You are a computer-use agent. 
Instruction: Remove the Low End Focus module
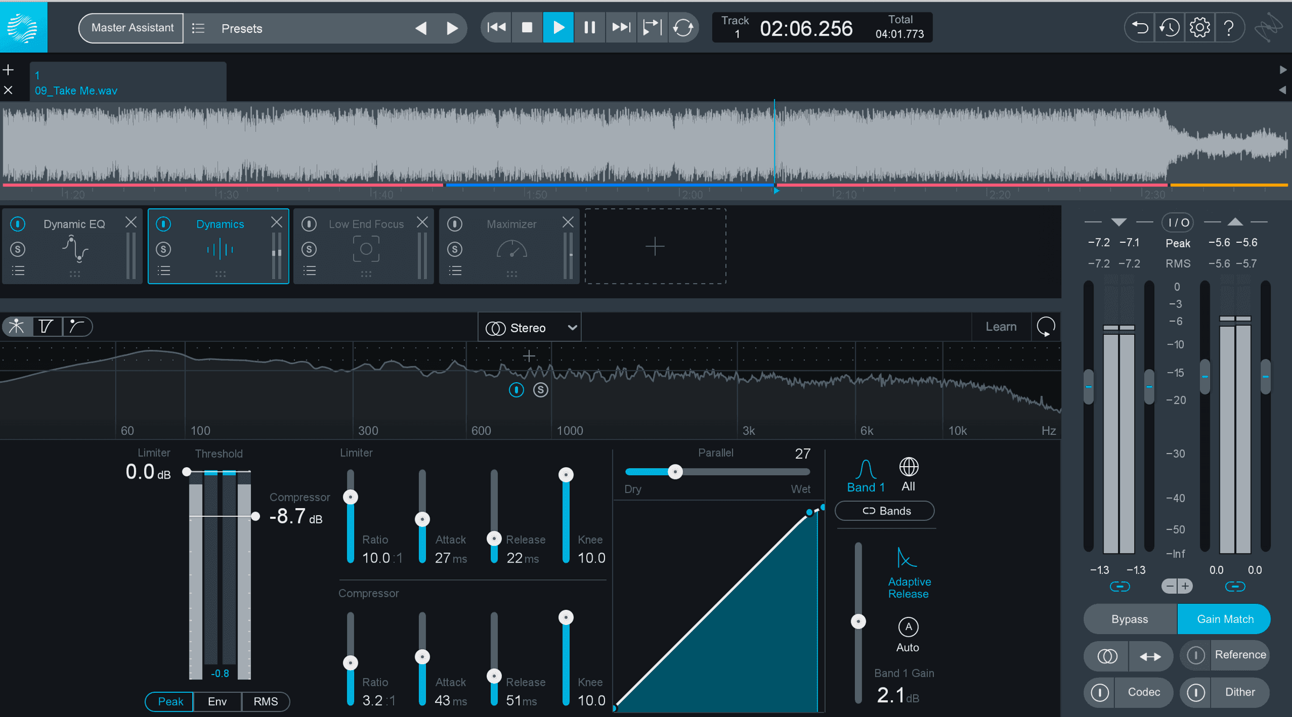tap(423, 222)
